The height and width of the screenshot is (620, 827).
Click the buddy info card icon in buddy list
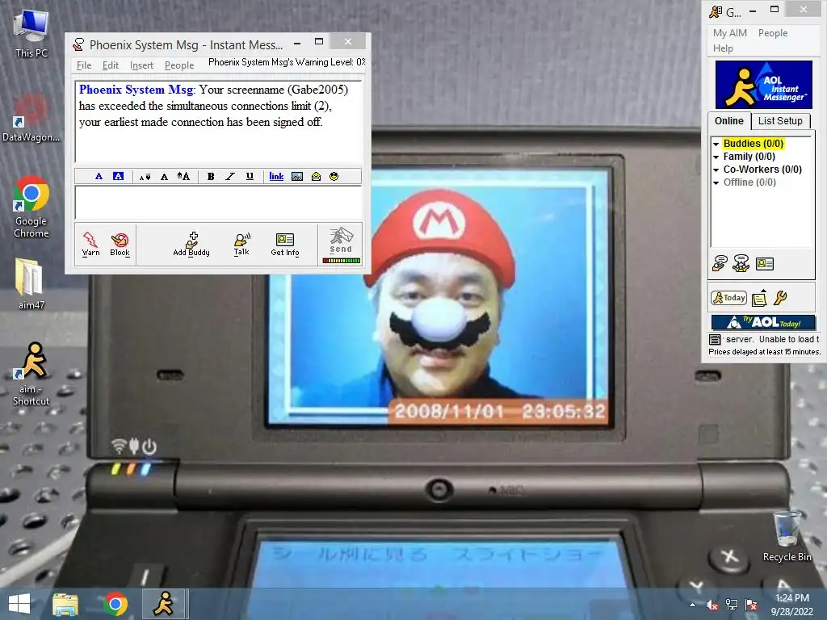point(764,264)
